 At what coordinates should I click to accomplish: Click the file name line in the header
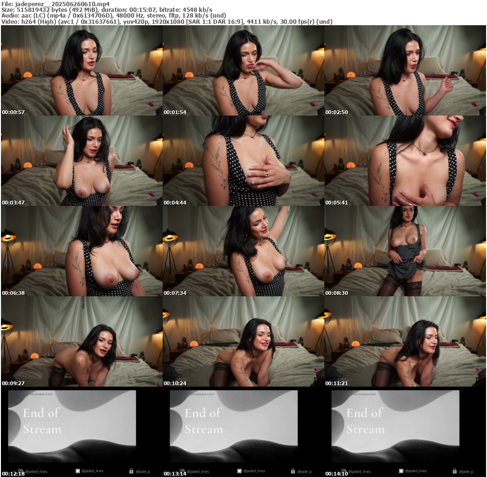tap(56, 4)
